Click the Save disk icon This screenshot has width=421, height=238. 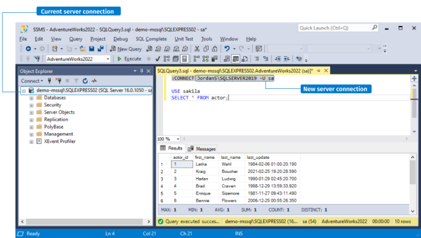pos(92,49)
